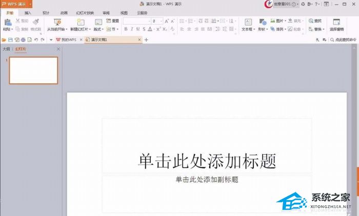Open the WPS application menu arrow
The height and width of the screenshot is (216, 359).
30,4
